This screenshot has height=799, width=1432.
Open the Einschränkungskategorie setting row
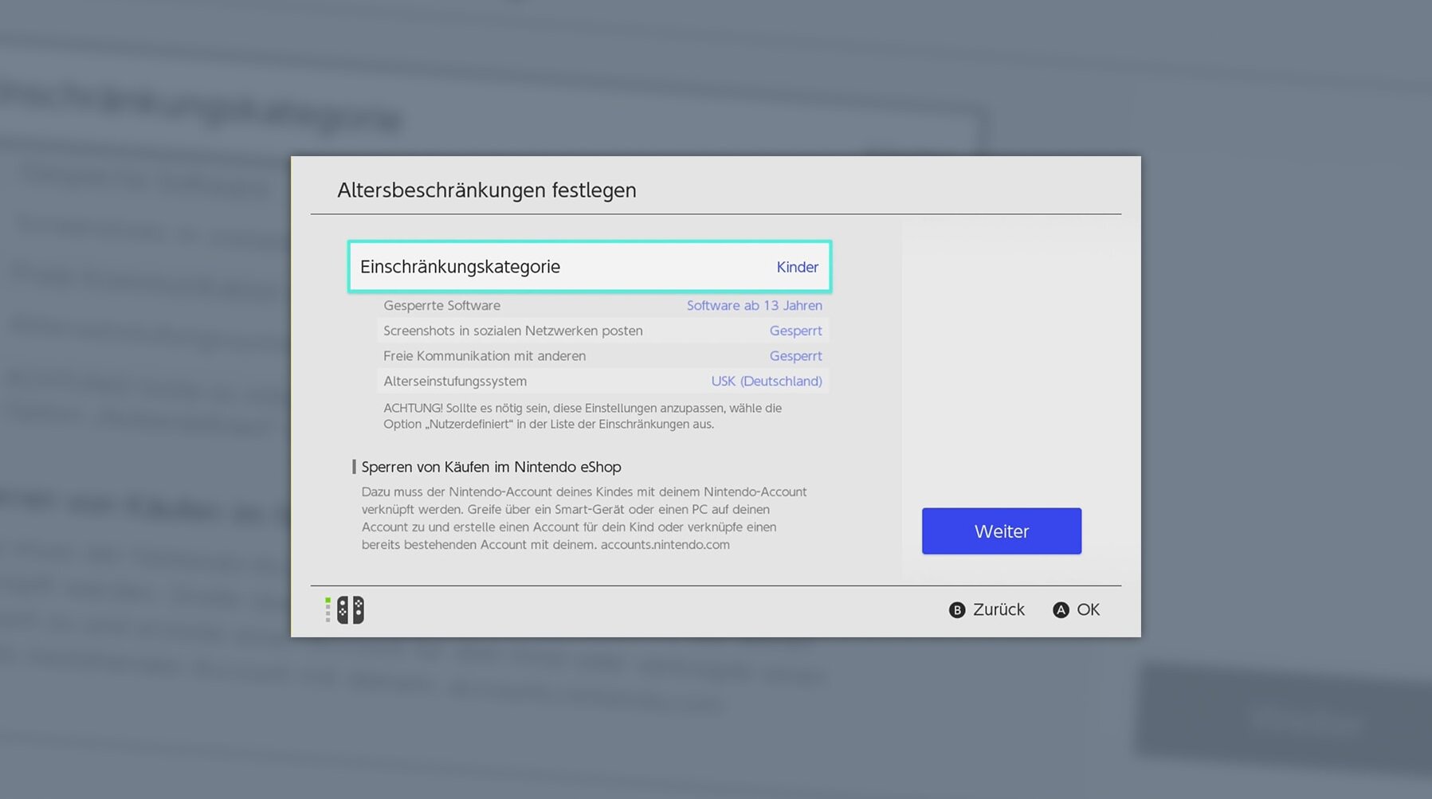(x=588, y=267)
